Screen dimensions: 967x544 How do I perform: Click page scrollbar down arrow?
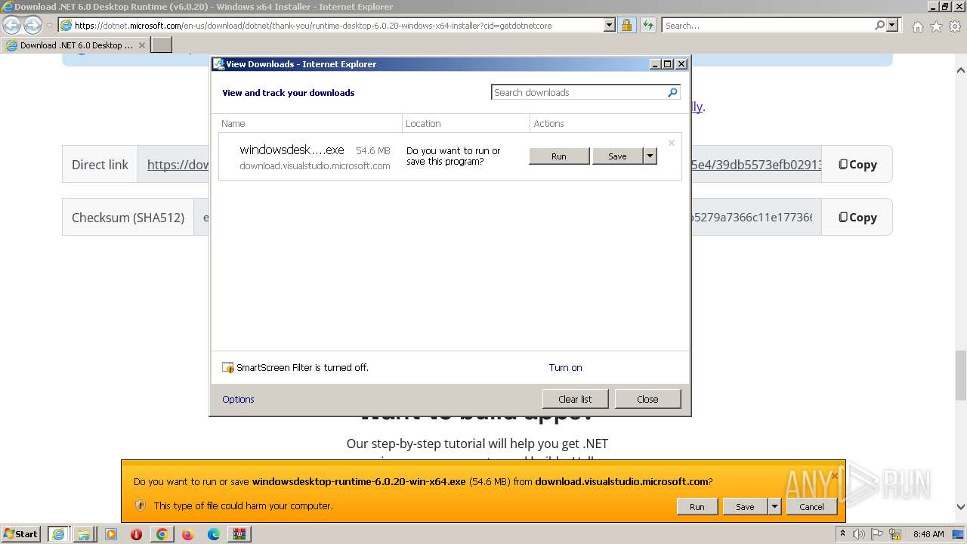coord(961,507)
